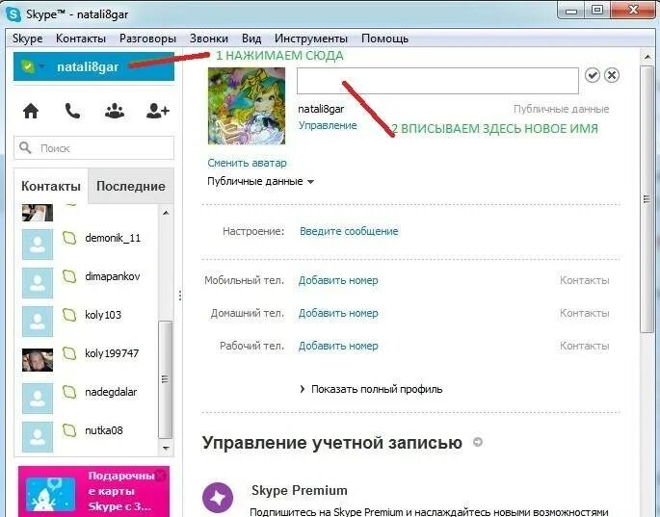Open the account management arrow icon
This screenshot has height=517, width=660.
click(478, 442)
